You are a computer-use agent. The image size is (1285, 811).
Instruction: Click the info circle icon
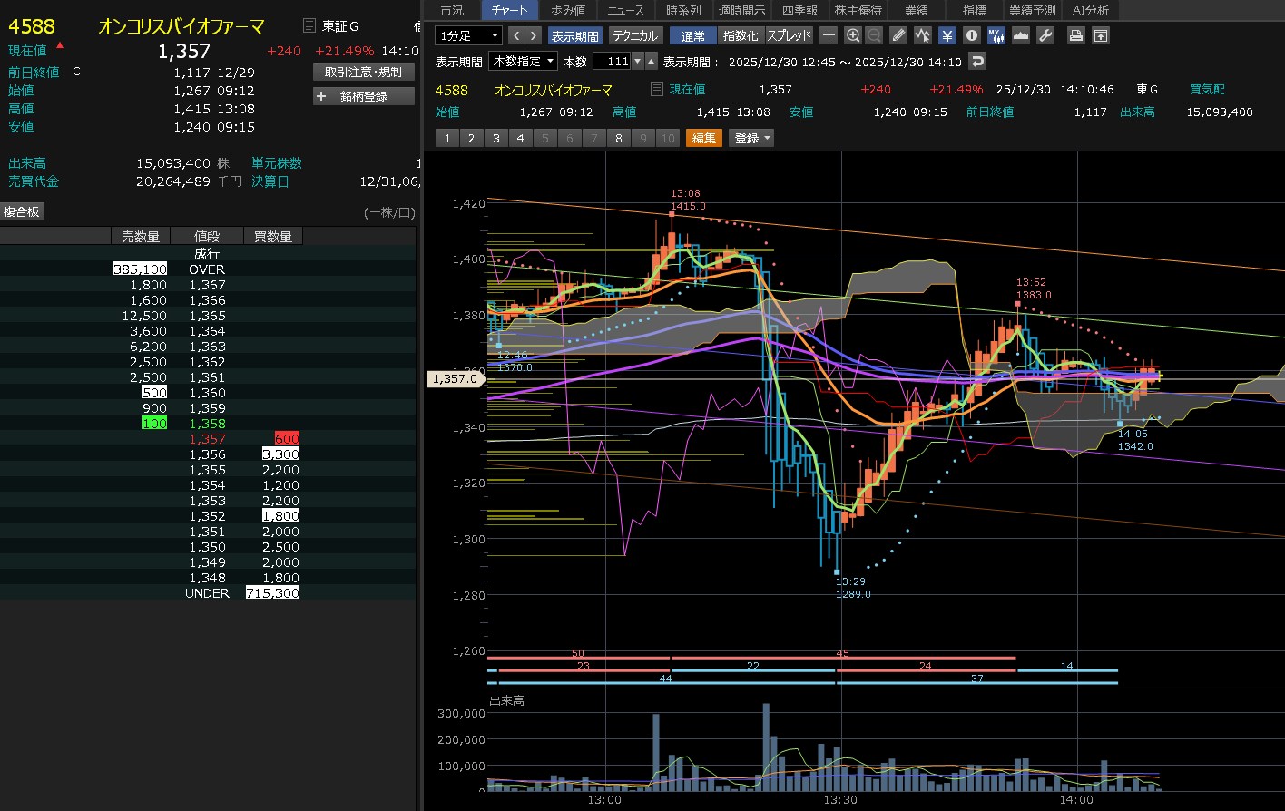coord(971,35)
